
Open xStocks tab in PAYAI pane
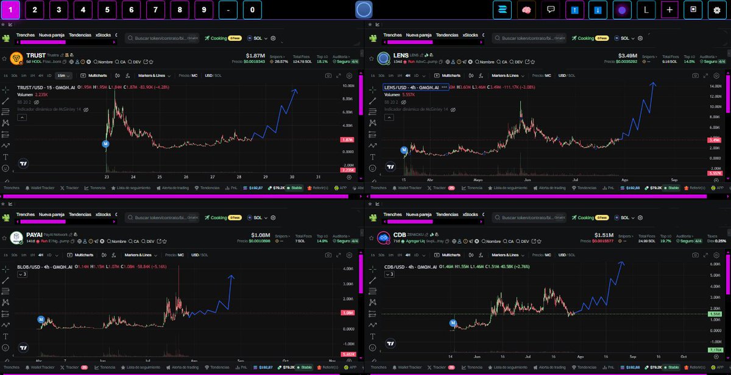point(104,215)
